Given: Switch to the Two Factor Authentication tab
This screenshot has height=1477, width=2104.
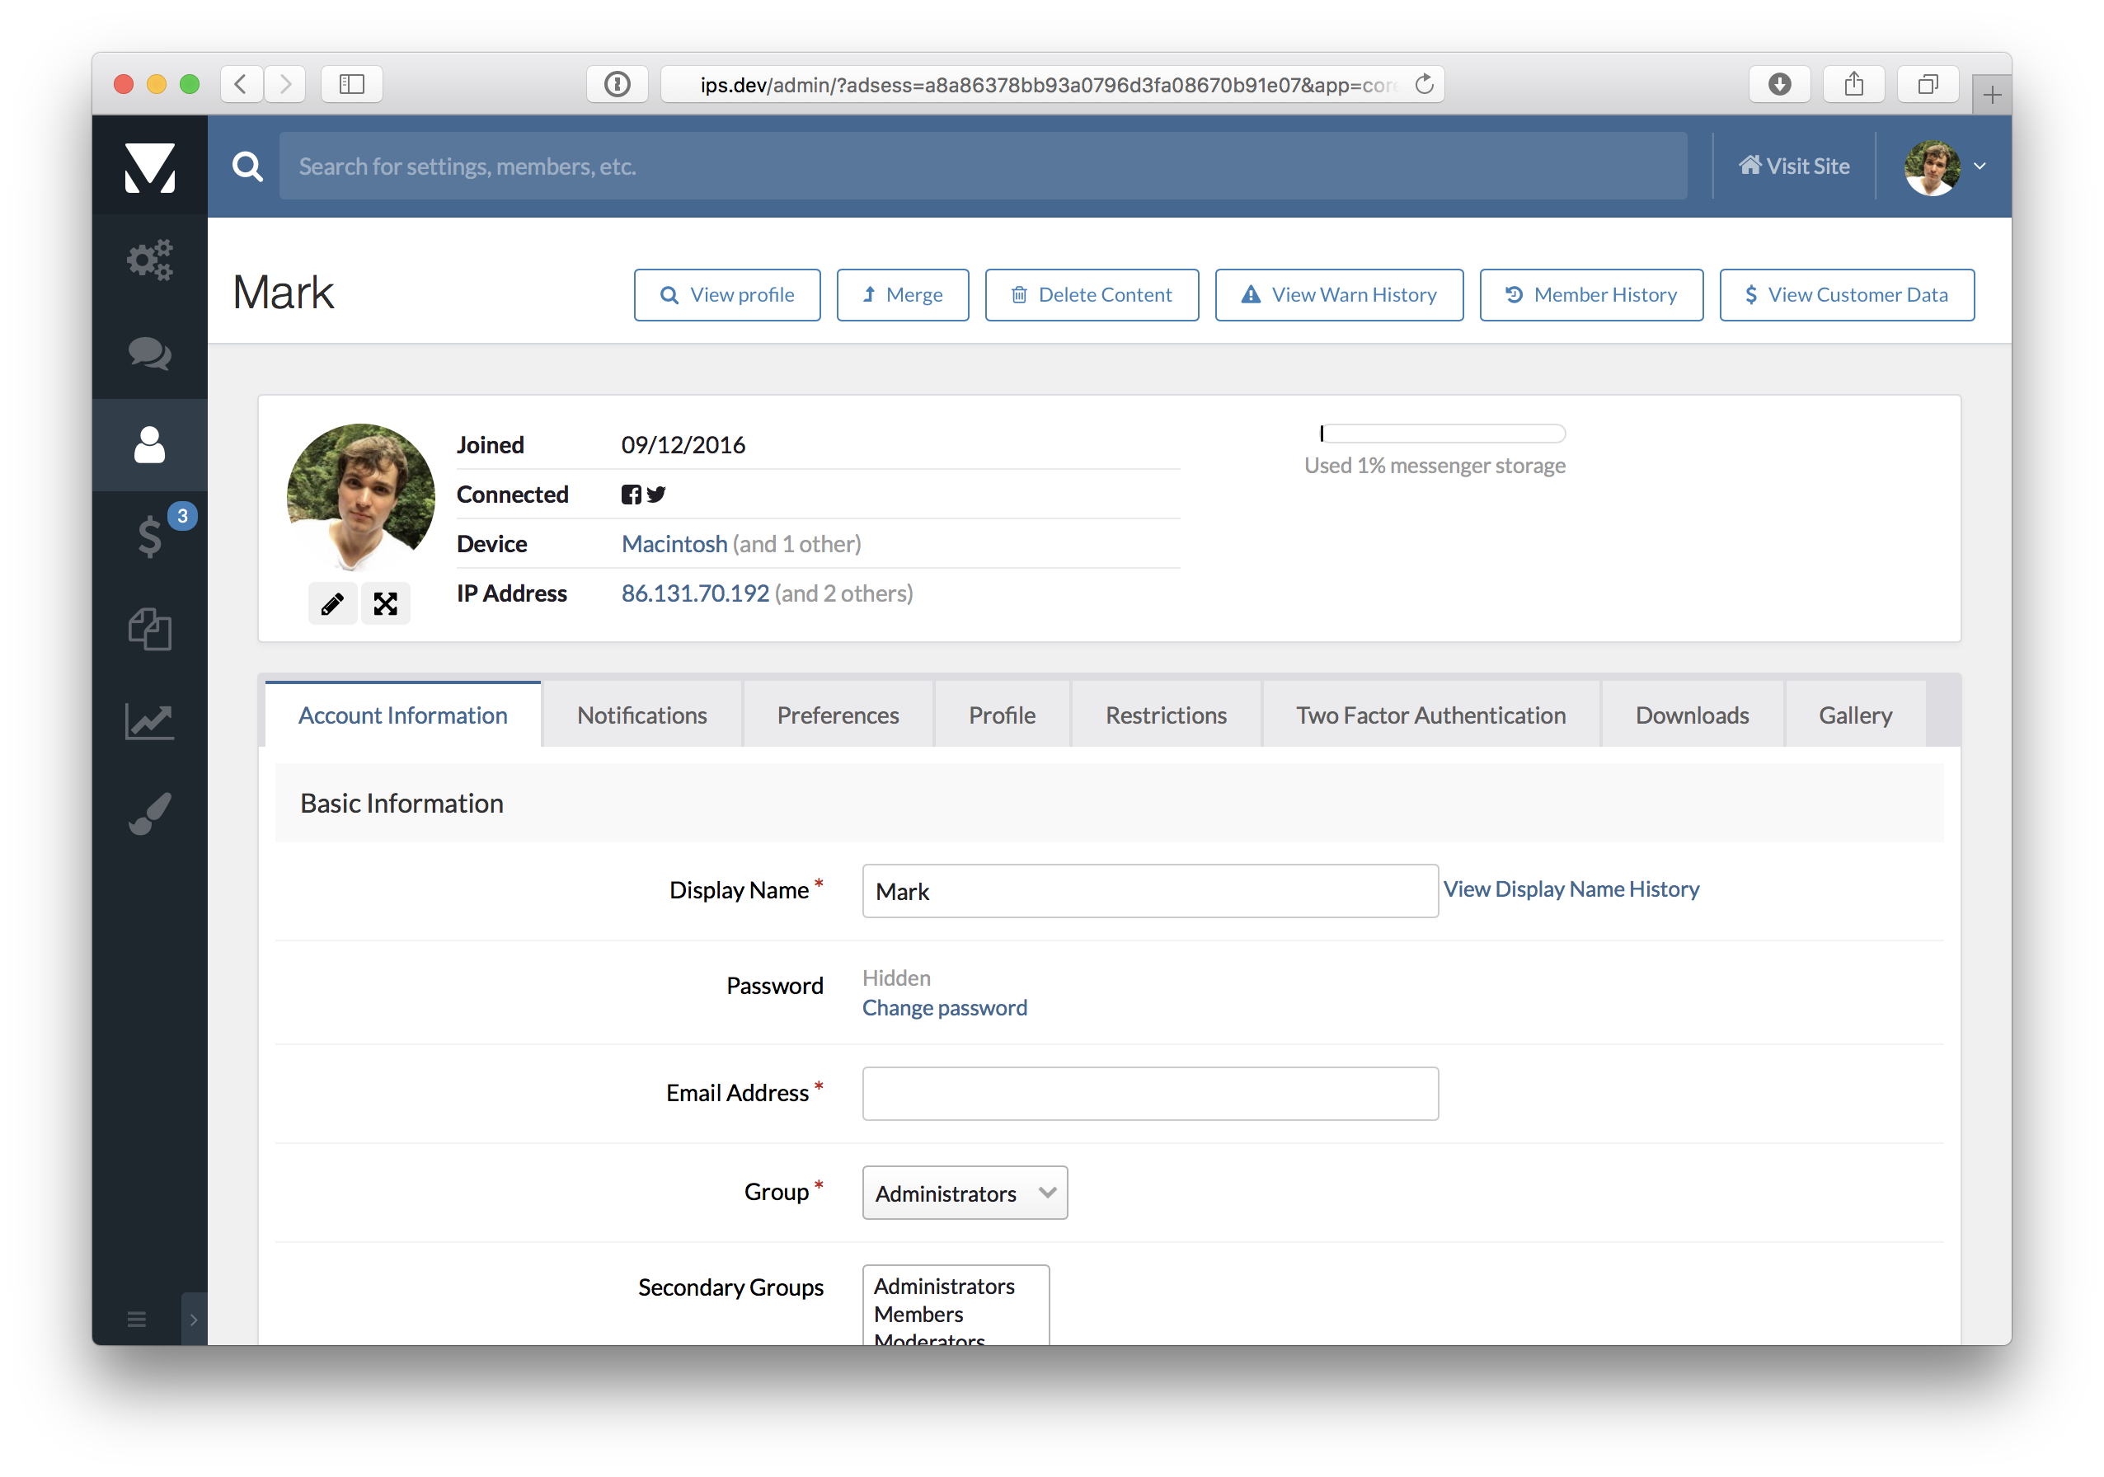Looking at the screenshot, I should [1430, 715].
